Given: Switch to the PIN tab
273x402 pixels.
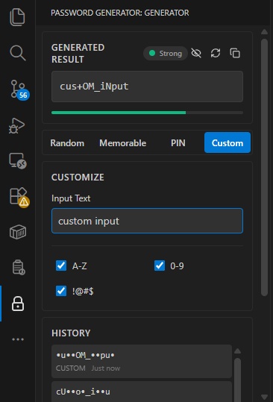Looking at the screenshot, I should (x=178, y=142).
